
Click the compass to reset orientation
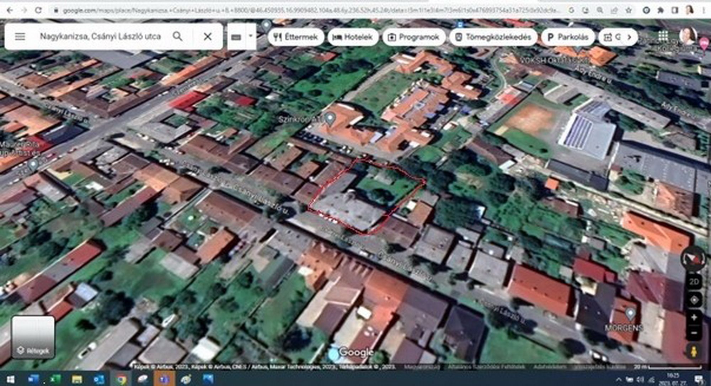693,258
